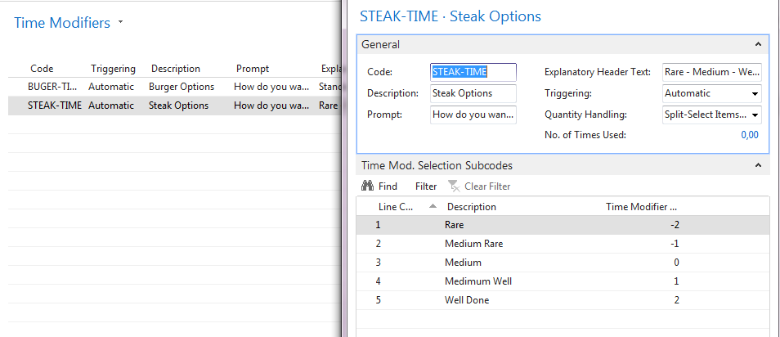780x337 pixels.
Task: Click the Prompt input field
Action: [x=473, y=115]
